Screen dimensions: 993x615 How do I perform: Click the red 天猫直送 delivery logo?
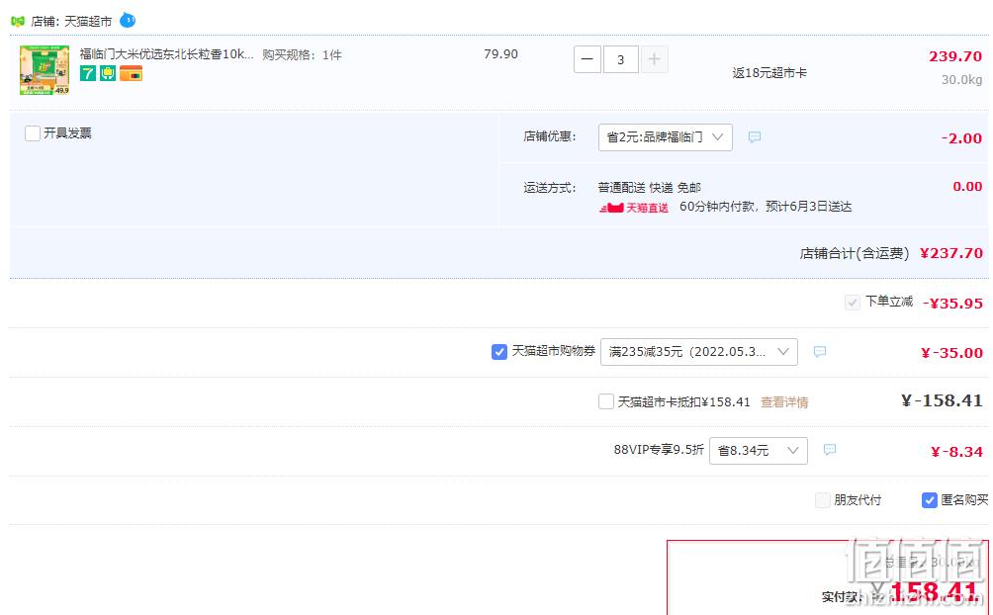click(634, 207)
